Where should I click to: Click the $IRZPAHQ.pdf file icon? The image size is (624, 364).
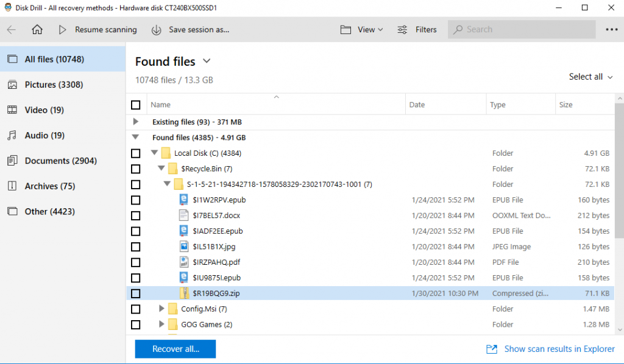pos(185,262)
